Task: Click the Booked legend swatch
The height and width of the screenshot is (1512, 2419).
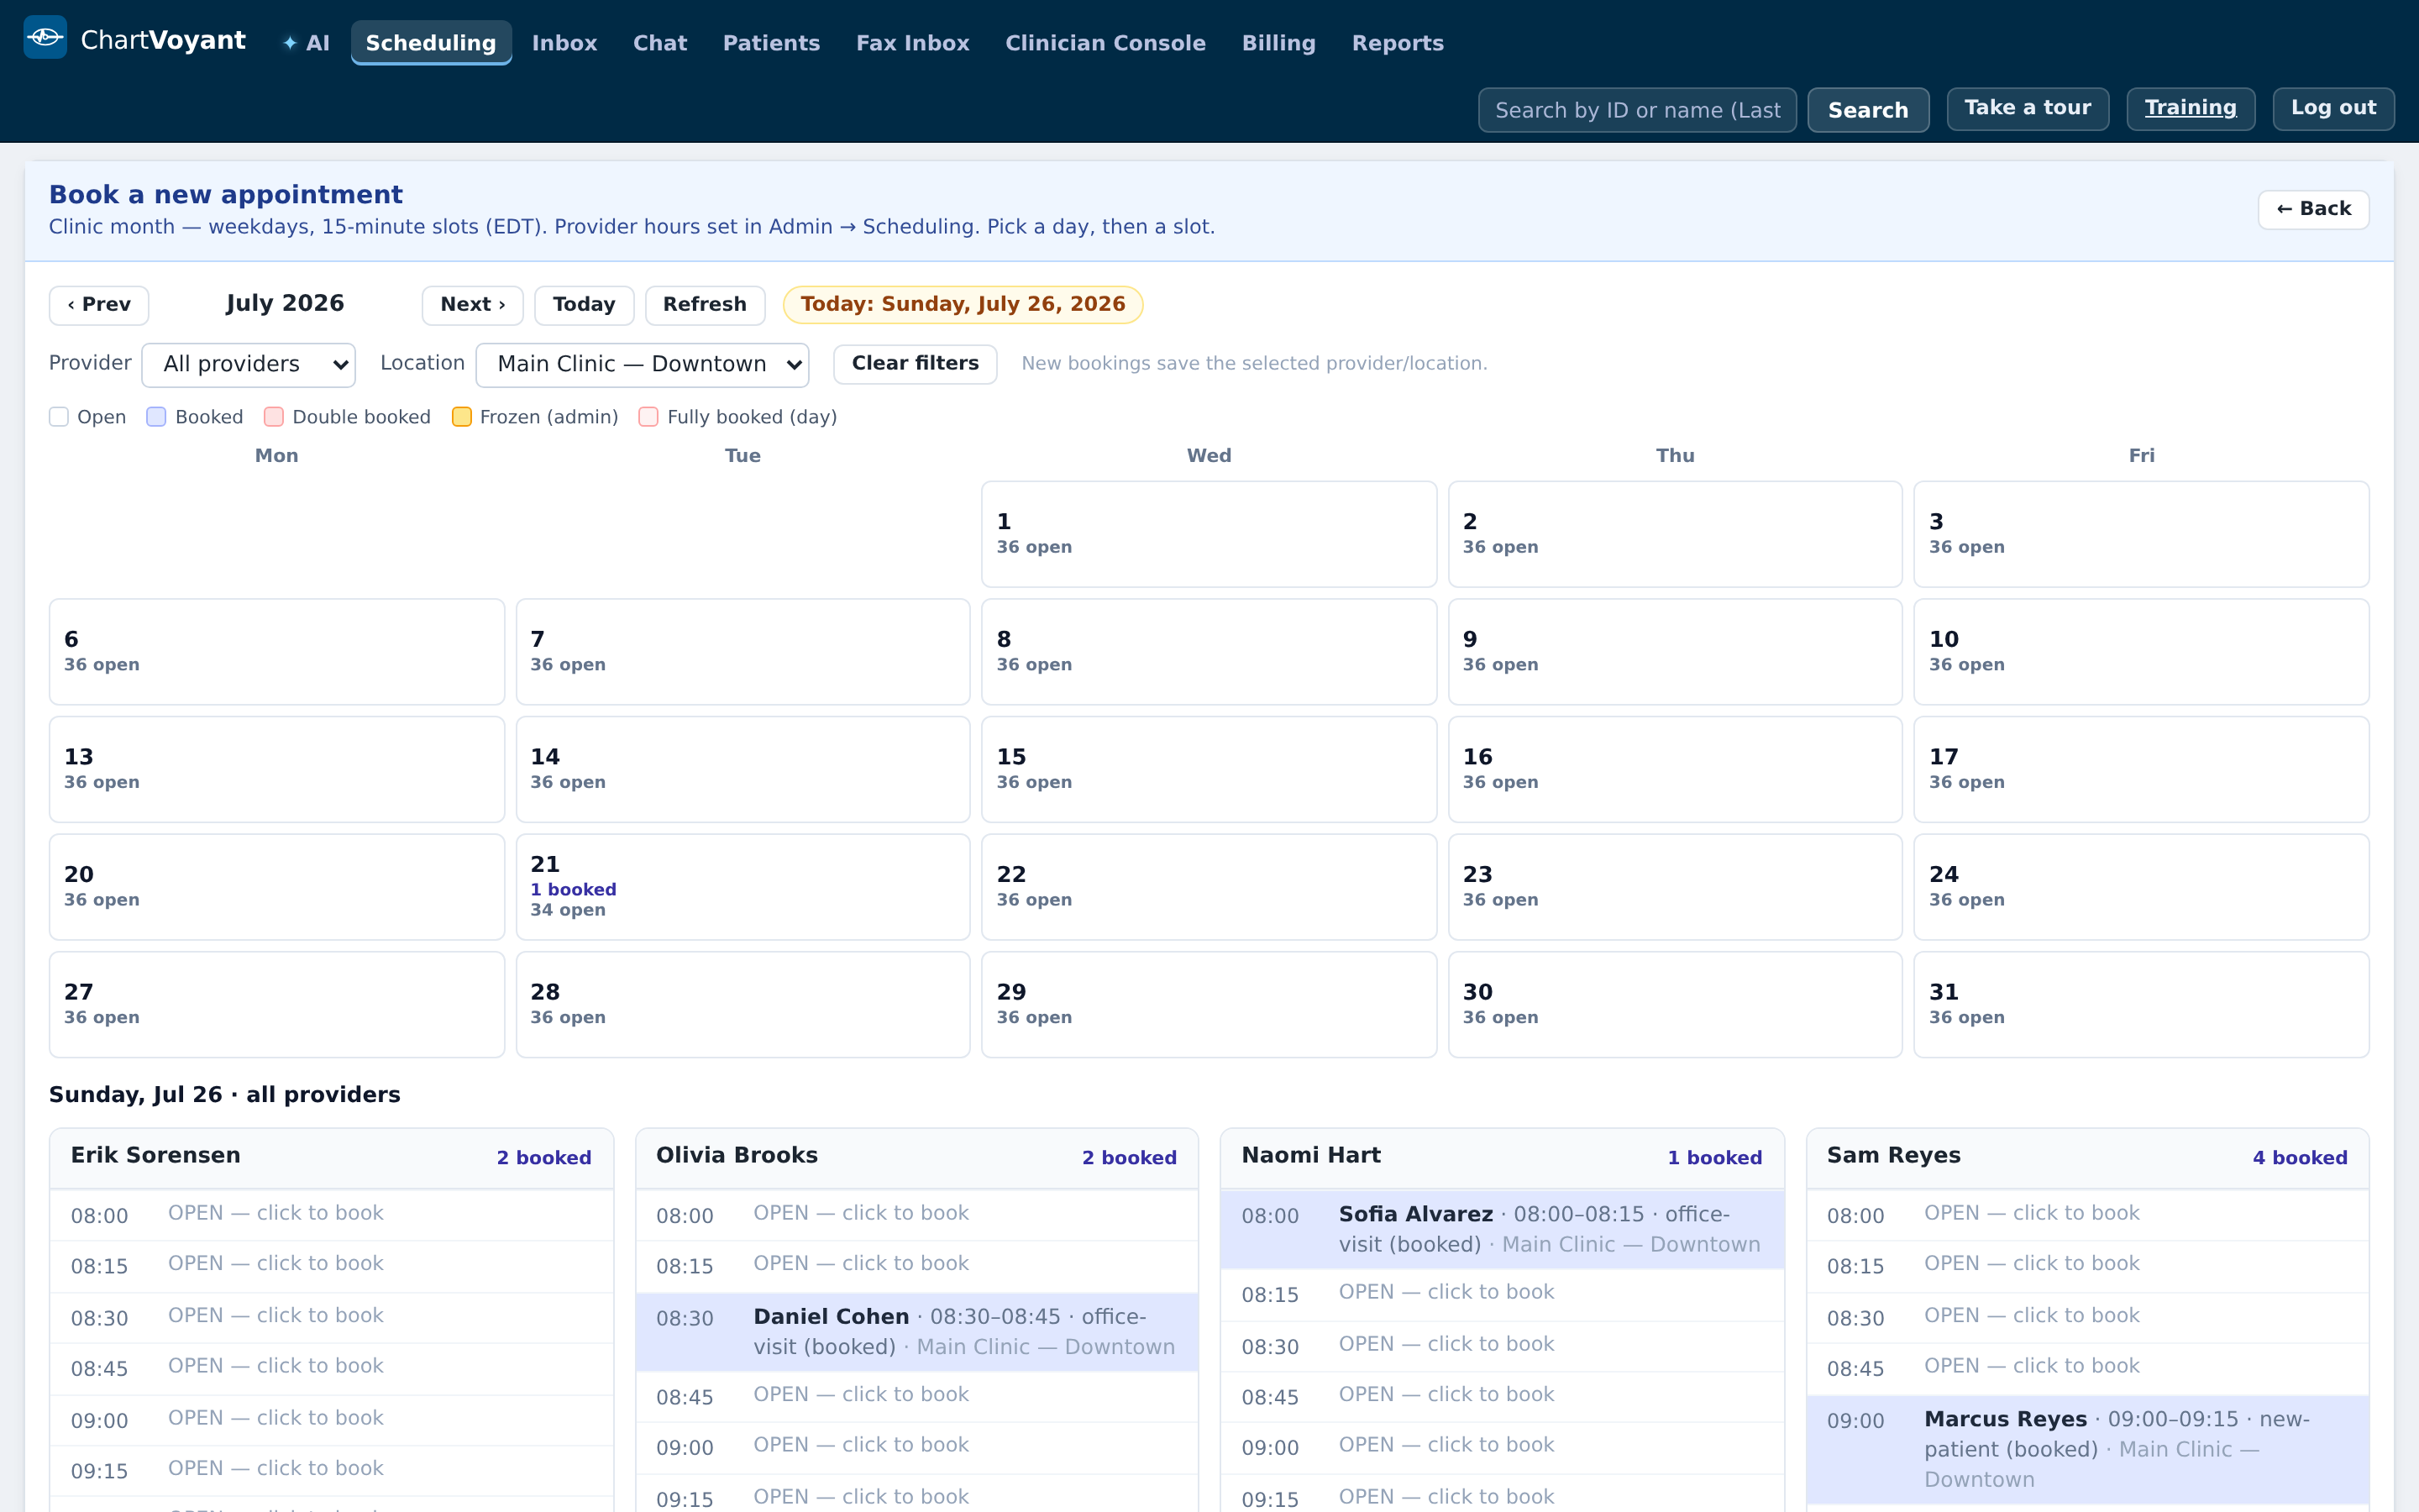Action: 156,417
